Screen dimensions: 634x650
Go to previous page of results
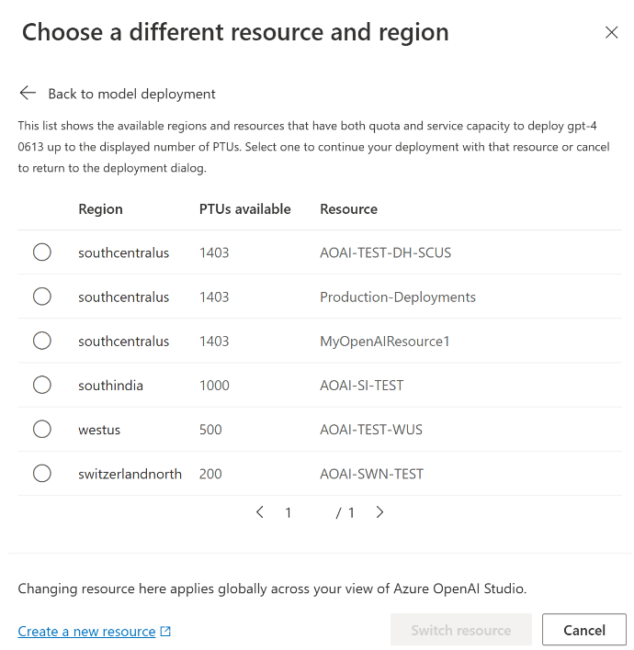260,512
